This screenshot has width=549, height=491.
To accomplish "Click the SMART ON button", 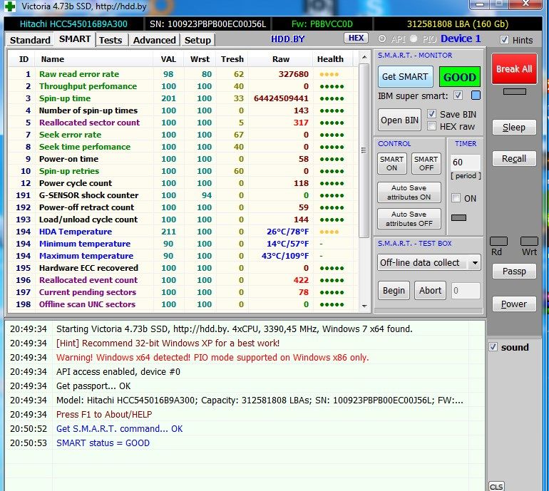I will click(392, 163).
